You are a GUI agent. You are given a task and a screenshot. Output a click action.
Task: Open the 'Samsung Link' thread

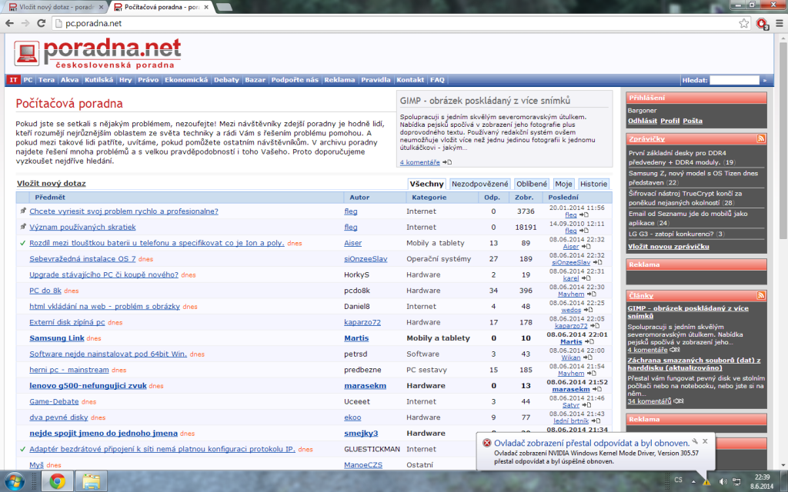point(57,338)
